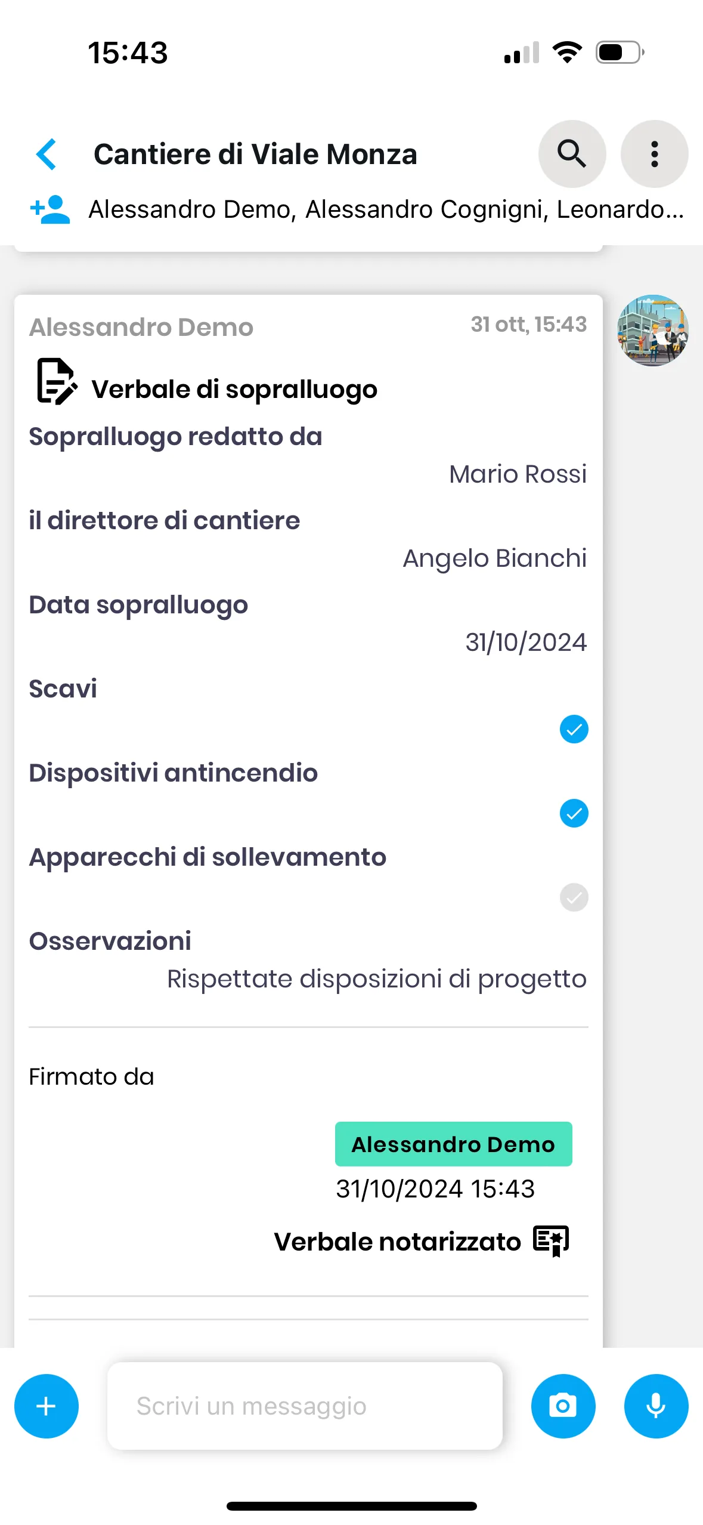This screenshot has width=703, height=1525.
Task: Tap the notarized certificate icon
Action: [552, 1241]
